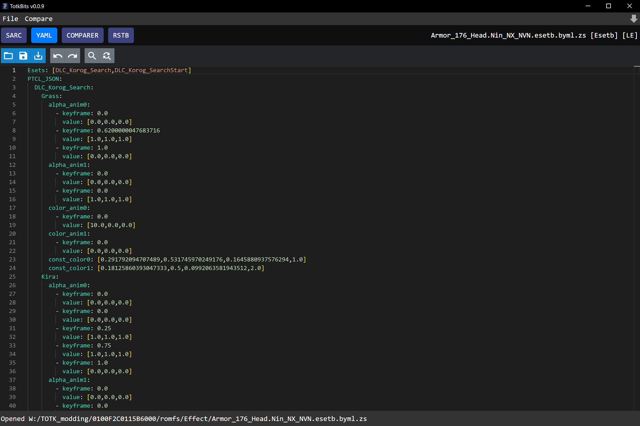
Task: Click the download arrow in the menu bar
Action: pyautogui.click(x=633, y=19)
